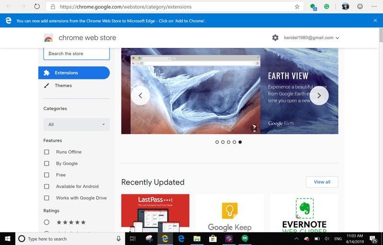Dismiss the blue Edge notification bar
Image resolution: width=383 pixels, height=245 pixels.
(x=375, y=21)
